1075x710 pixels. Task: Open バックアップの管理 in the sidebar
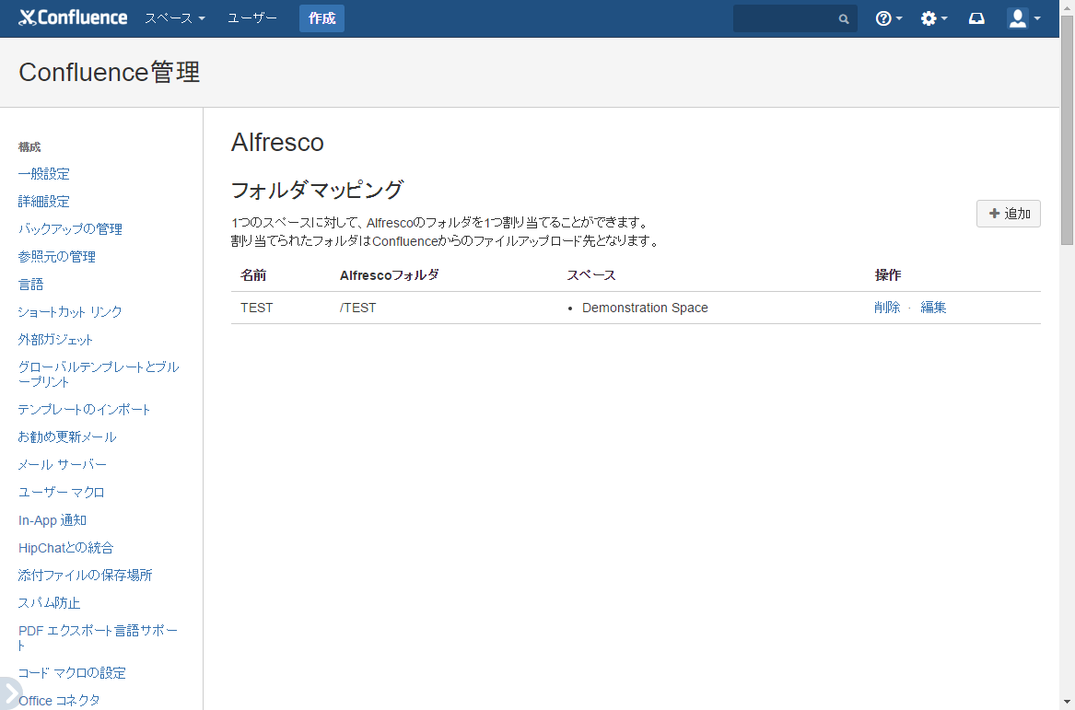71,229
